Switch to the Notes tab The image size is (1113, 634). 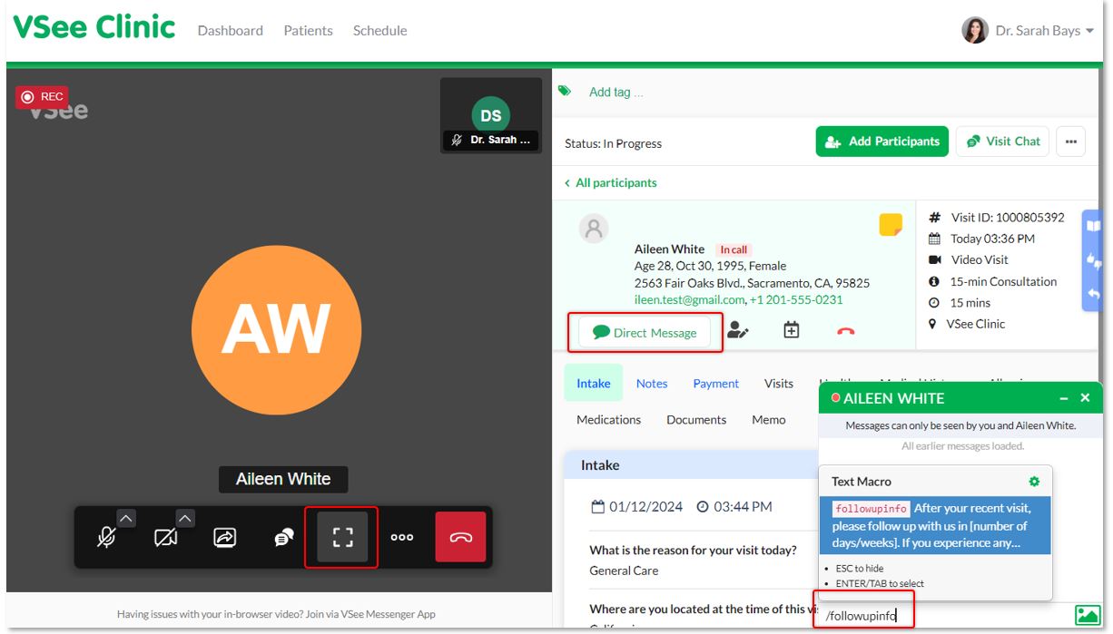[652, 383]
